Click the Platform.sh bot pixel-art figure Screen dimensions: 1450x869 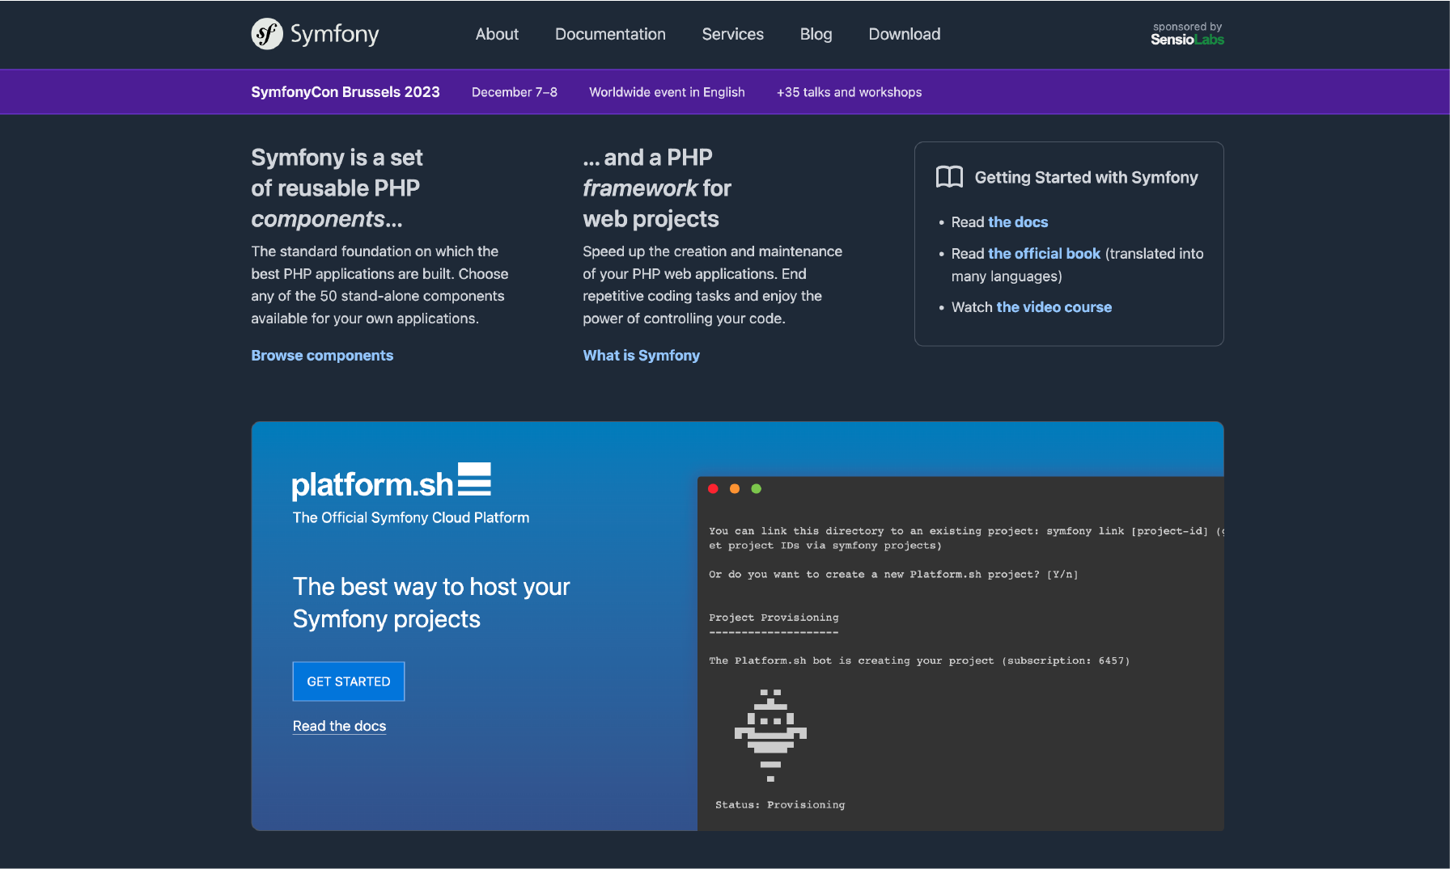pyautogui.click(x=770, y=735)
